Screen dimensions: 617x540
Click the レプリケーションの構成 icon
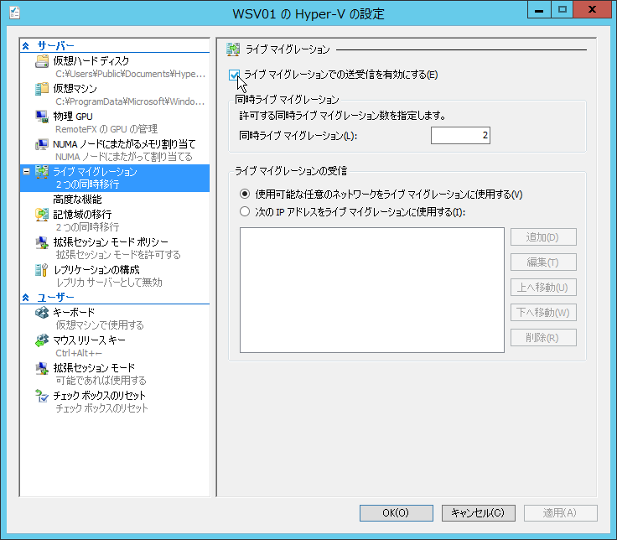(x=42, y=270)
